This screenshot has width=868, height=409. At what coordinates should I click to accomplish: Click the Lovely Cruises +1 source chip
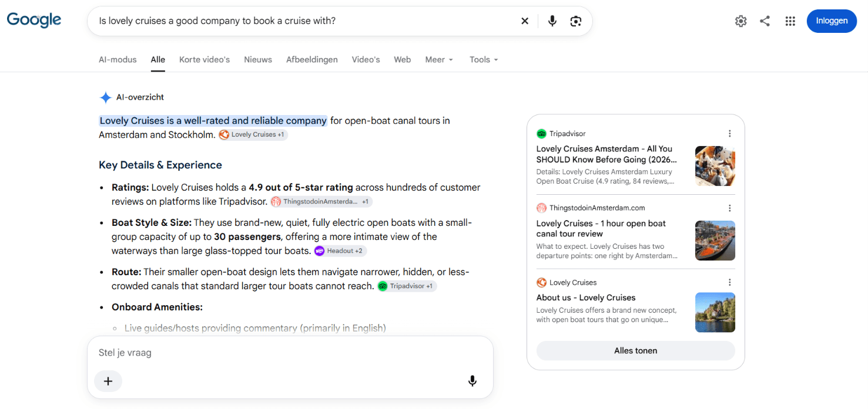point(253,135)
